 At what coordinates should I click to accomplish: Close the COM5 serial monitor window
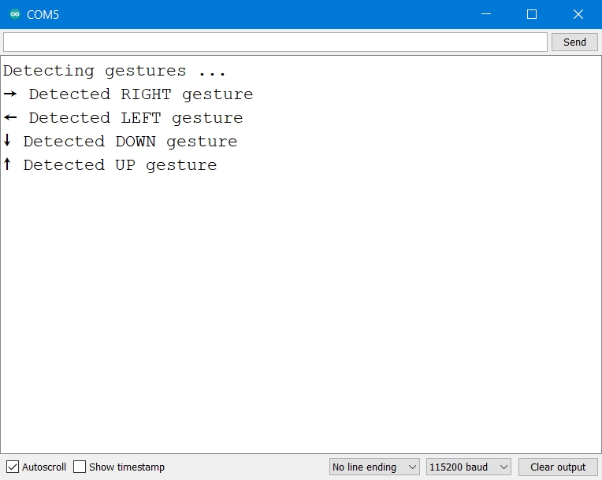(578, 14)
